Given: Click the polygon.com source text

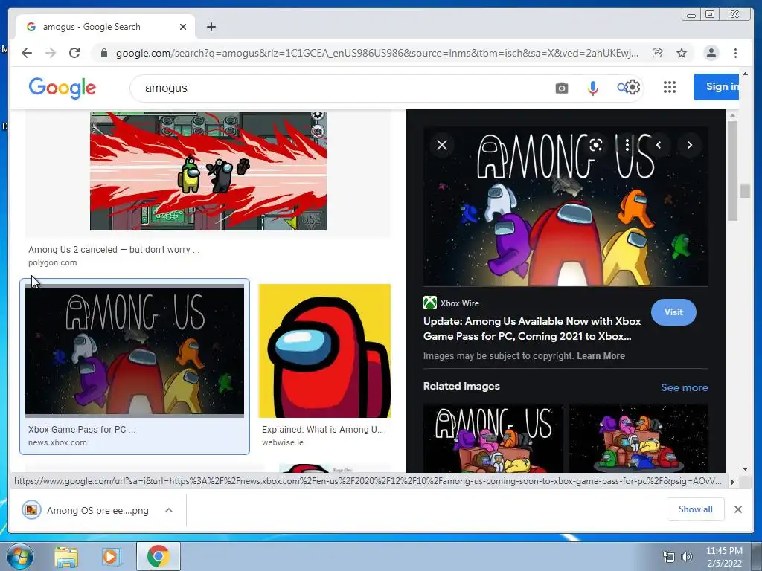Looking at the screenshot, I should [x=53, y=262].
